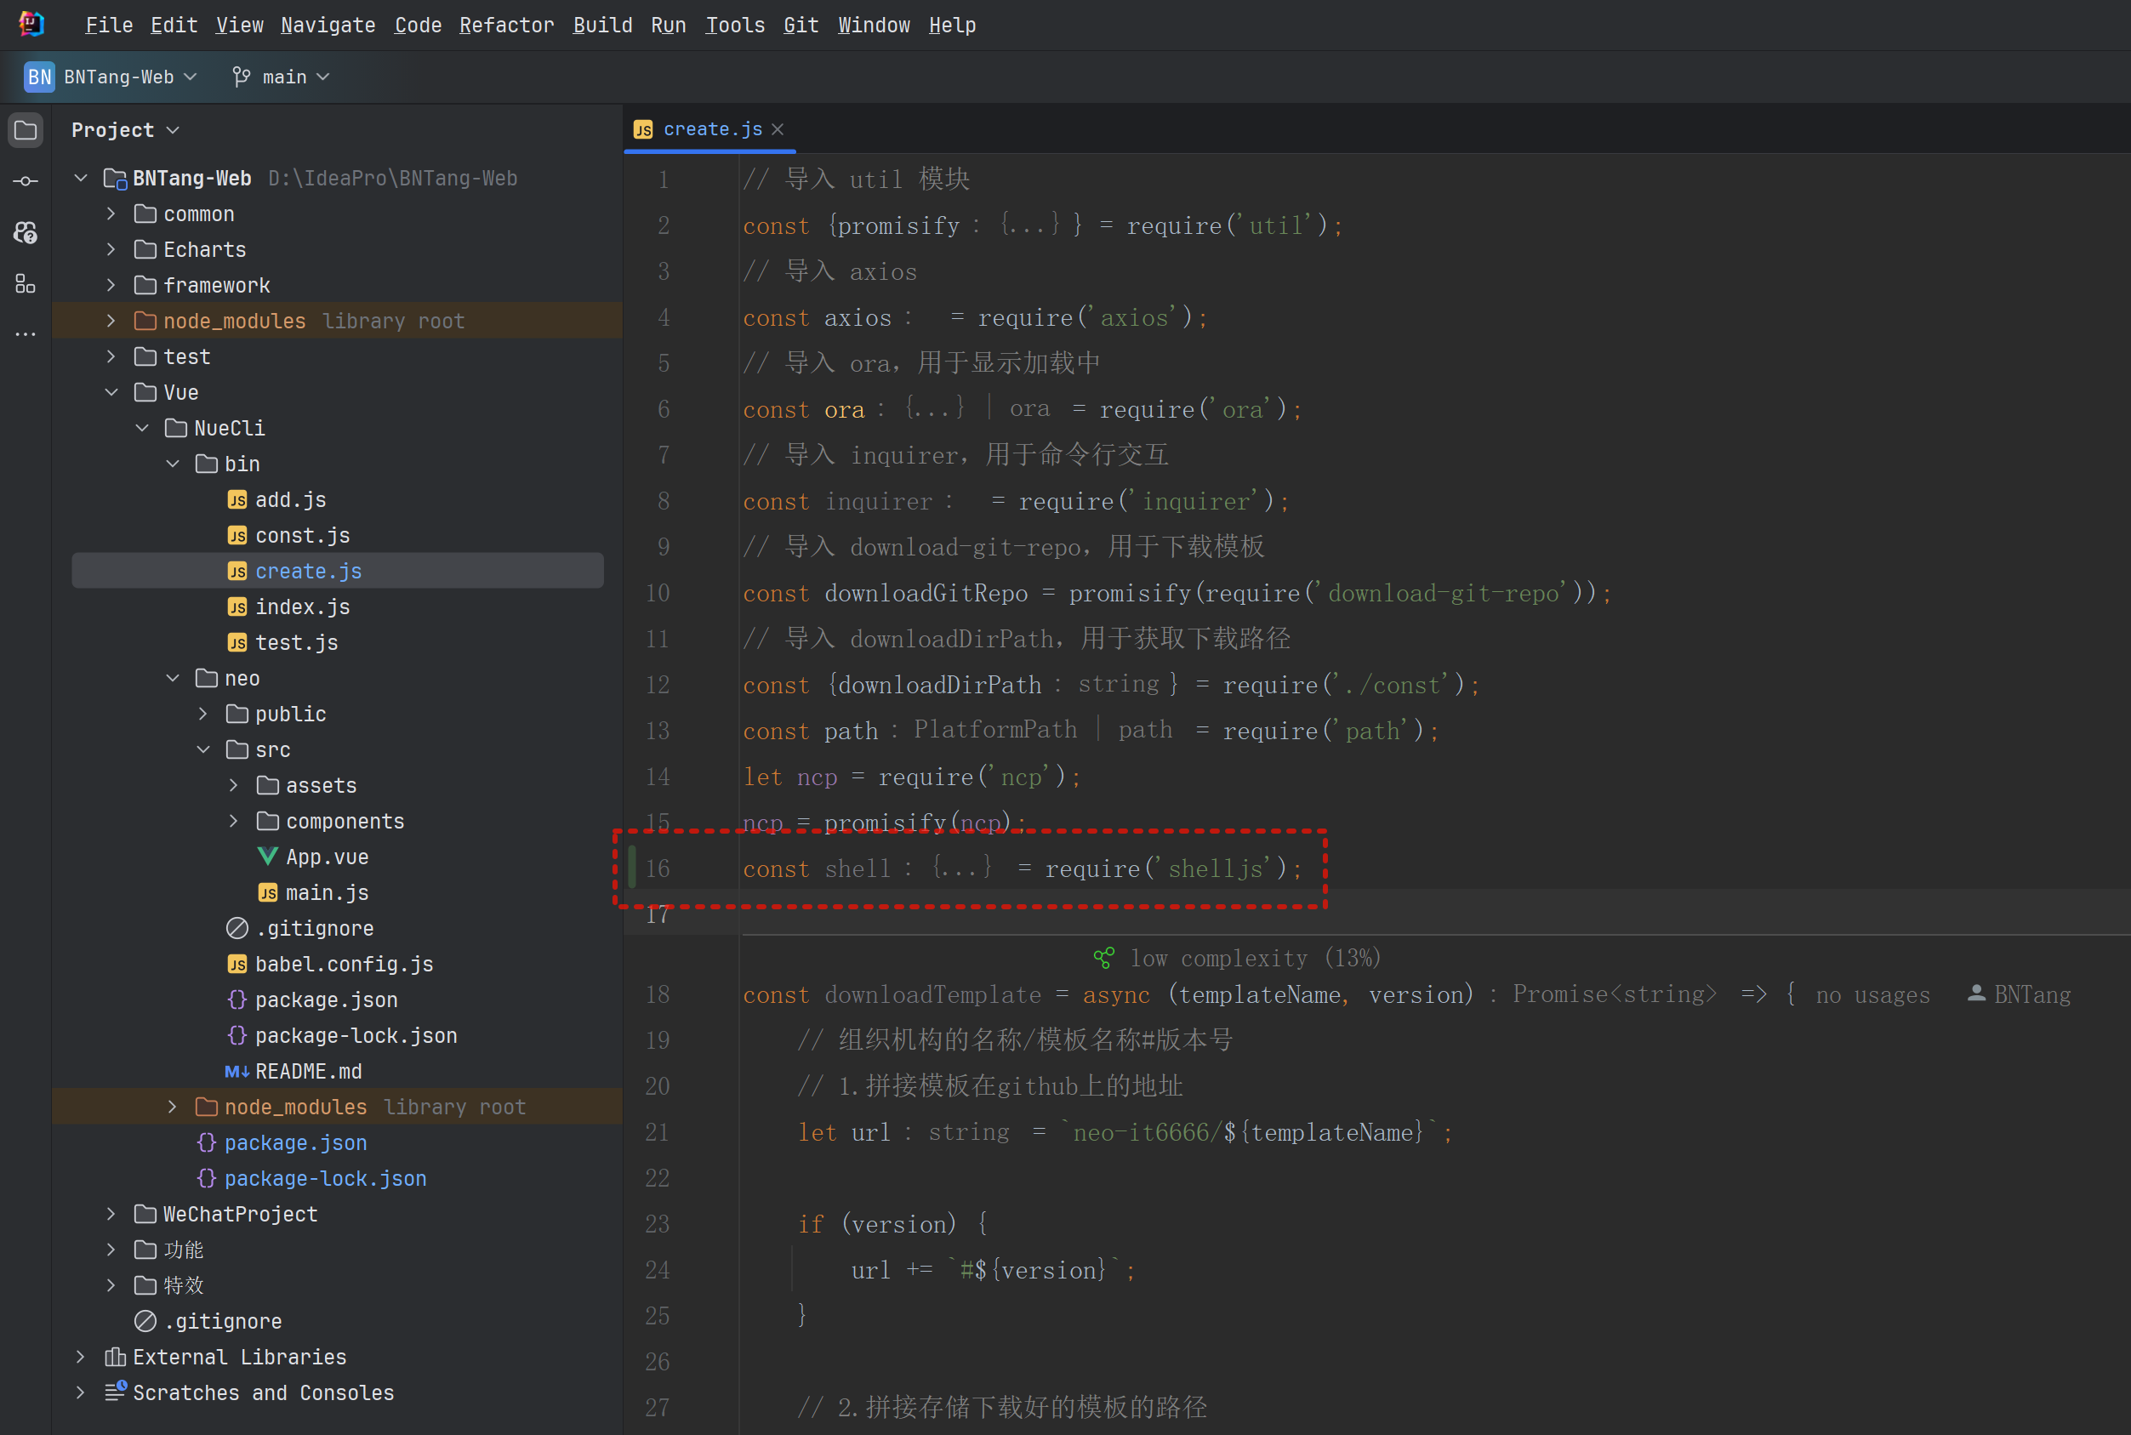Viewport: 2131px width, 1435px height.
Task: Click the low complexity indicator icon
Action: click(1103, 958)
